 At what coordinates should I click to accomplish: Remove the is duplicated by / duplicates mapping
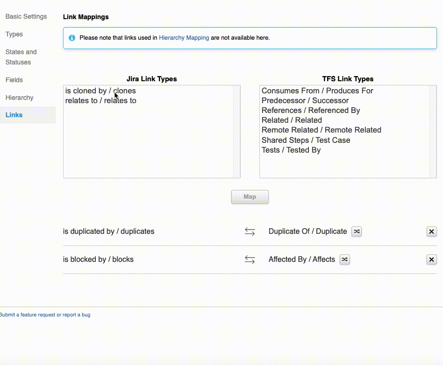pyautogui.click(x=431, y=232)
